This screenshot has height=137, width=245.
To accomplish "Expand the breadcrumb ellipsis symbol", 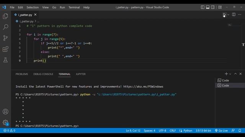I will pos(38,21).
